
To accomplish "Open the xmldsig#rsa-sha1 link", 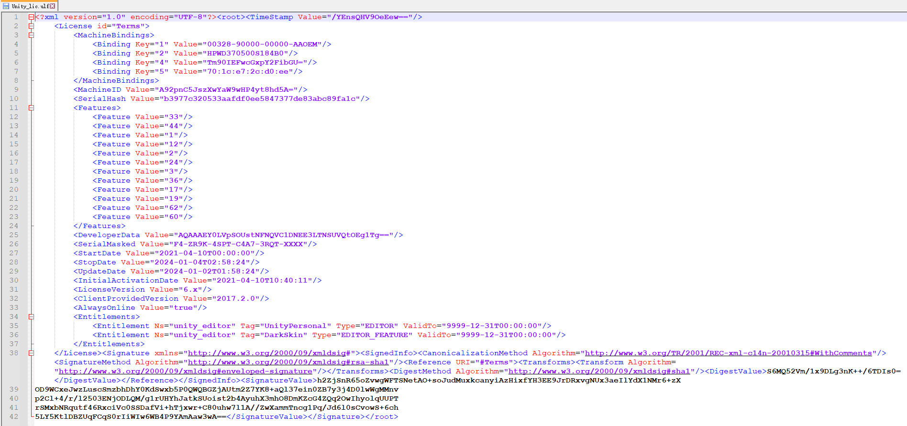I will (288, 362).
